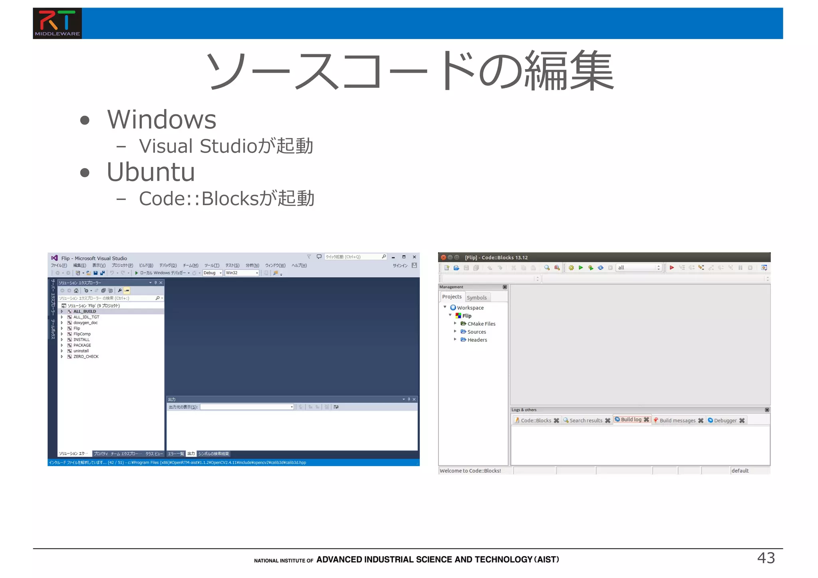Click the Build and Run icon in Code::Blocks
The image size is (818, 578).
click(x=591, y=268)
